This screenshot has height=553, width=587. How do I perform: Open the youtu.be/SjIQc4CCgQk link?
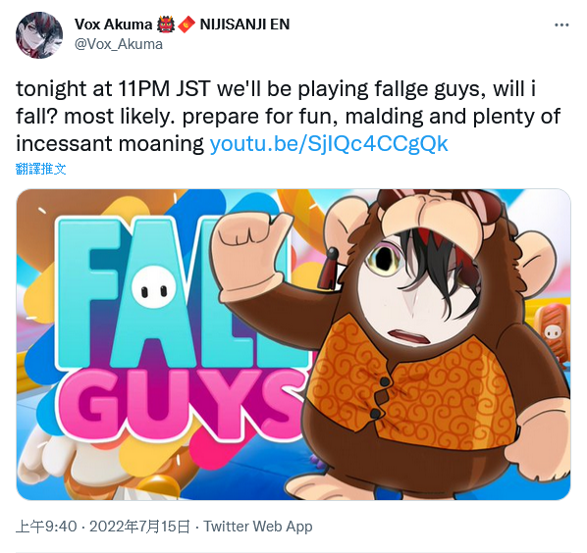(x=329, y=144)
